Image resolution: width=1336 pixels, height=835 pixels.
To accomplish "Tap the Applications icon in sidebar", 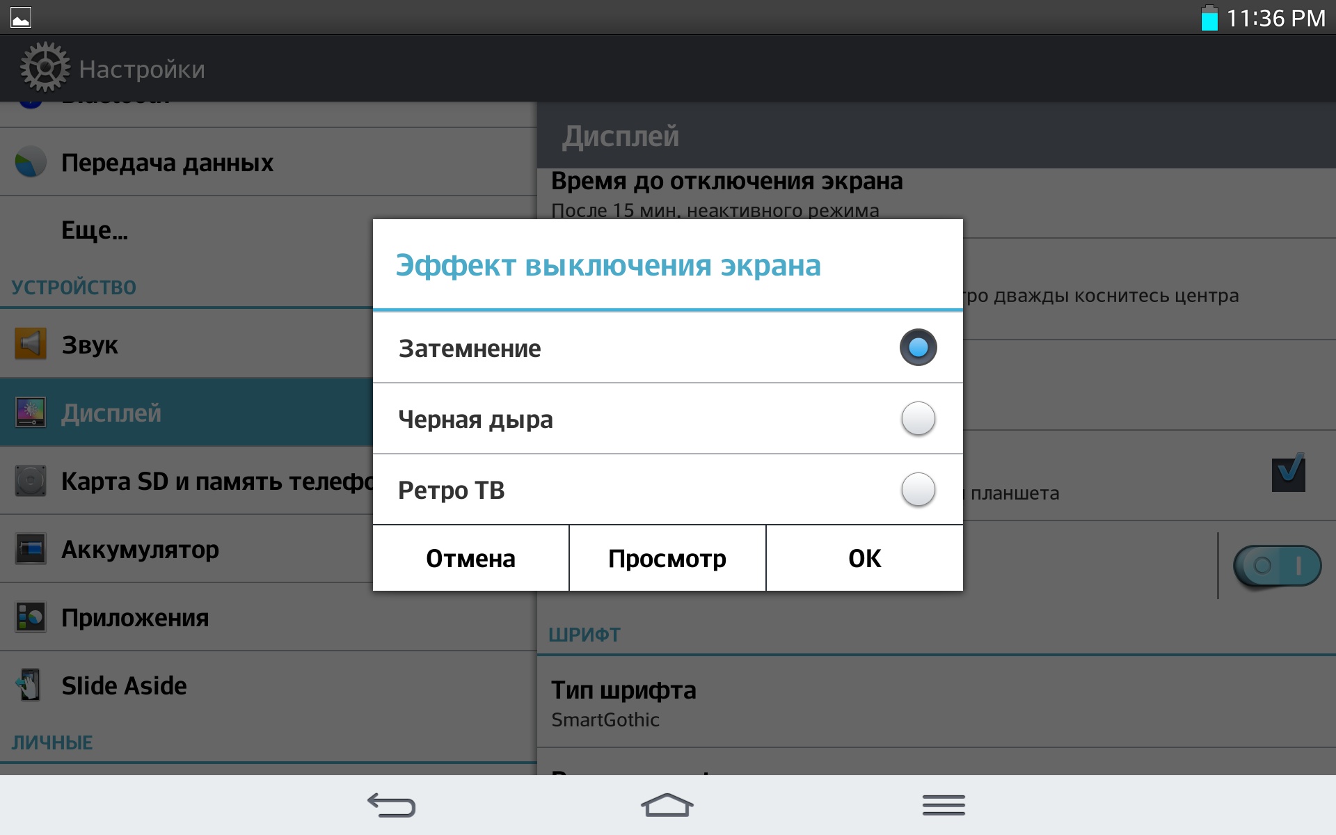I will (x=31, y=617).
